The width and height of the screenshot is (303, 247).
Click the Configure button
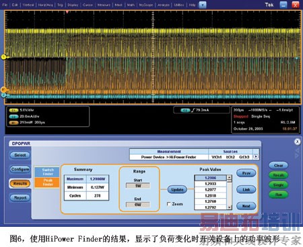(20, 169)
